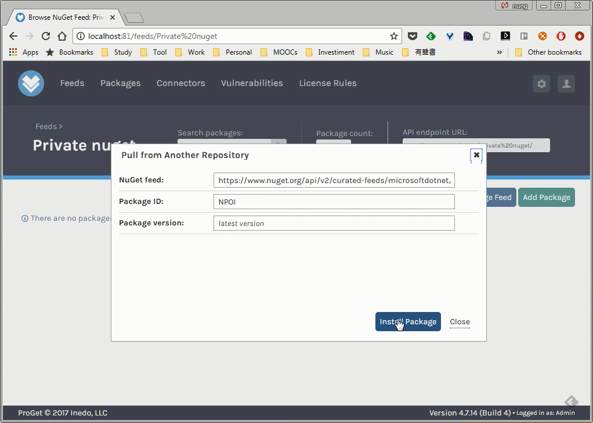
Task: Go to the License Rules menu
Action: coord(328,83)
